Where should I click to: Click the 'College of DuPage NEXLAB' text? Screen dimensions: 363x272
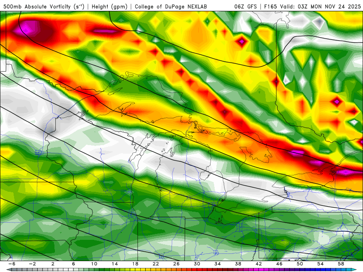click(171, 7)
